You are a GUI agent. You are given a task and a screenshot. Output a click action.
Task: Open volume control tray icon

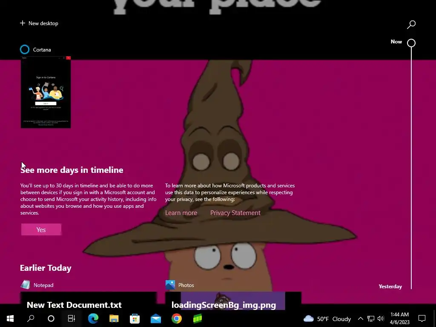pyautogui.click(x=381, y=318)
